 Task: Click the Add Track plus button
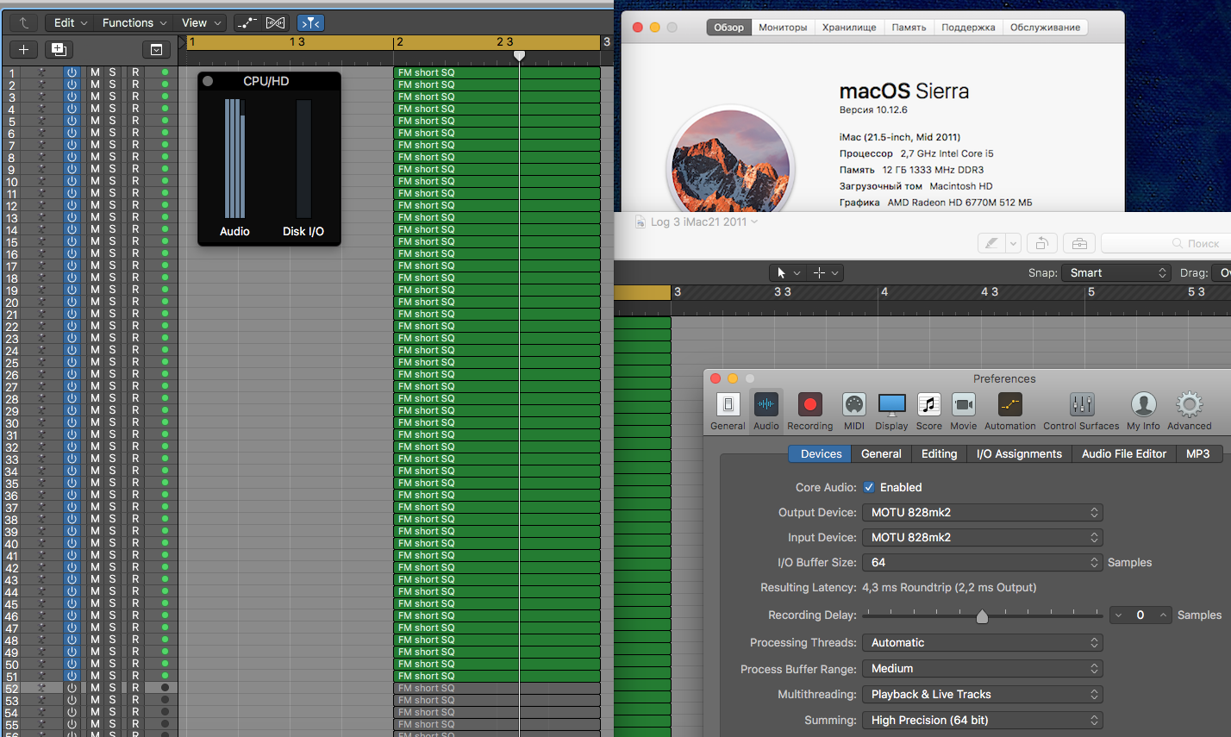[x=23, y=50]
